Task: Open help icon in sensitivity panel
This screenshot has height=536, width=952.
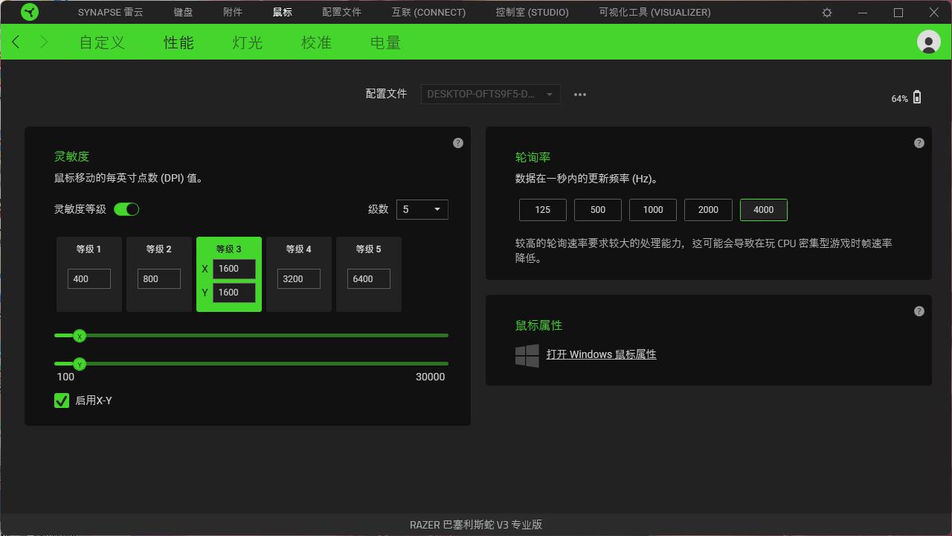Action: (458, 143)
